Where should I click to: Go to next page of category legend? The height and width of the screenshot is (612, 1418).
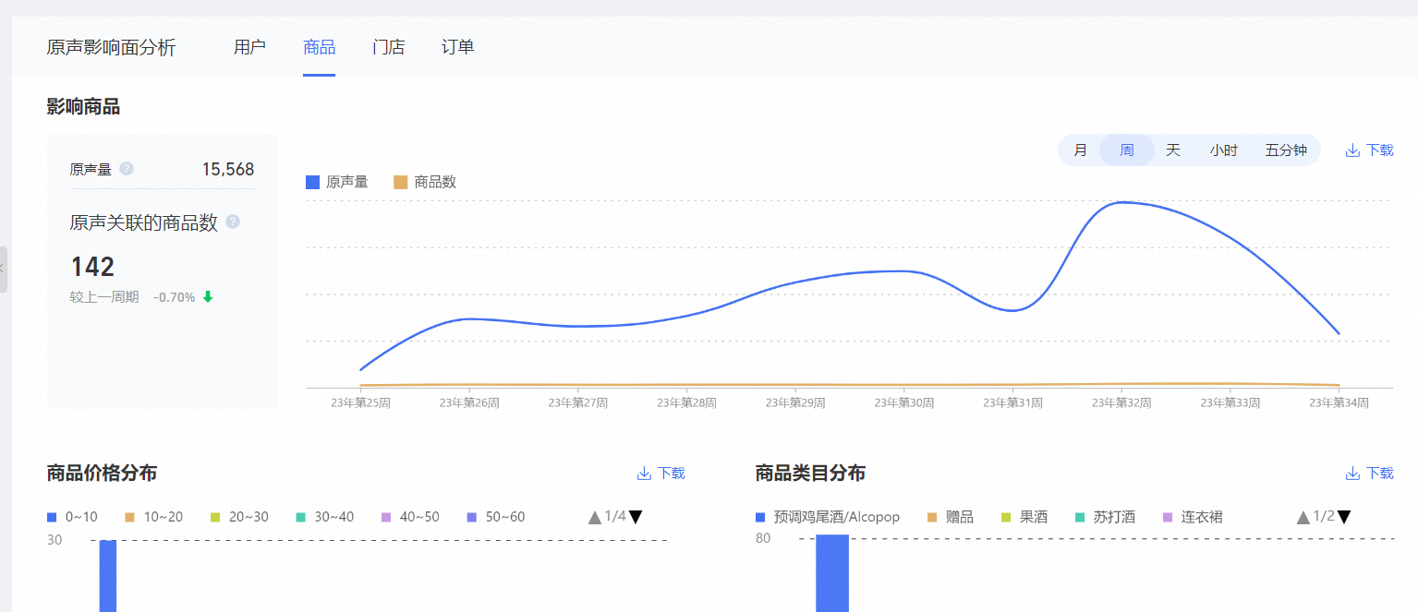click(1344, 517)
